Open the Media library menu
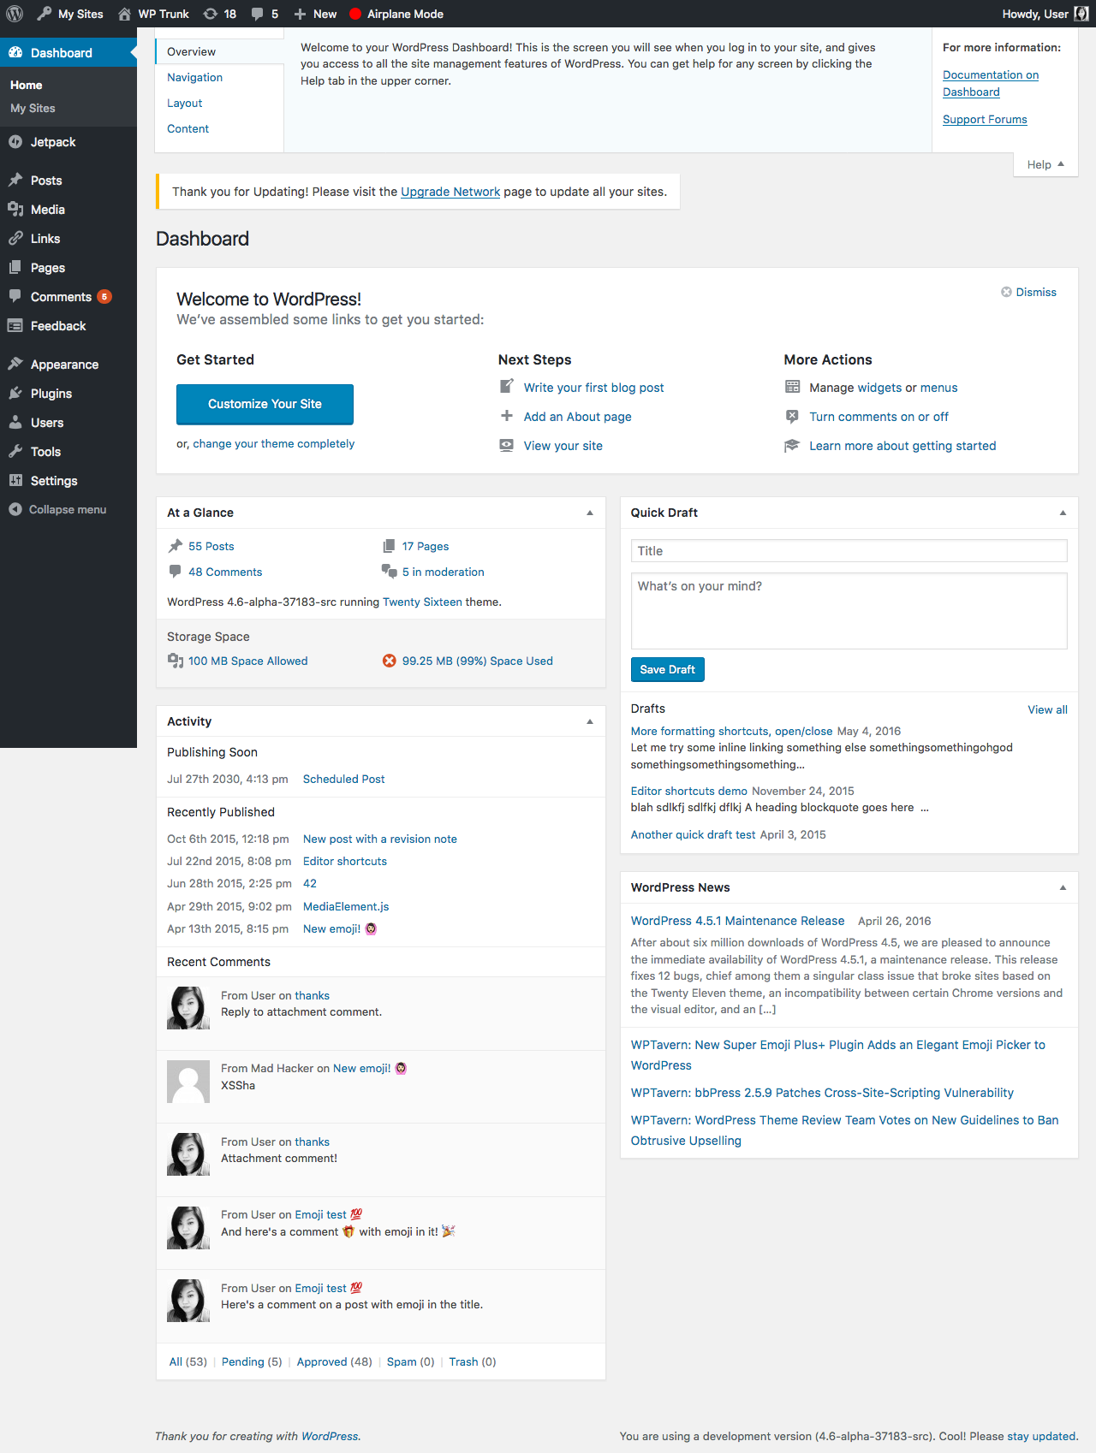 pyautogui.click(x=47, y=210)
